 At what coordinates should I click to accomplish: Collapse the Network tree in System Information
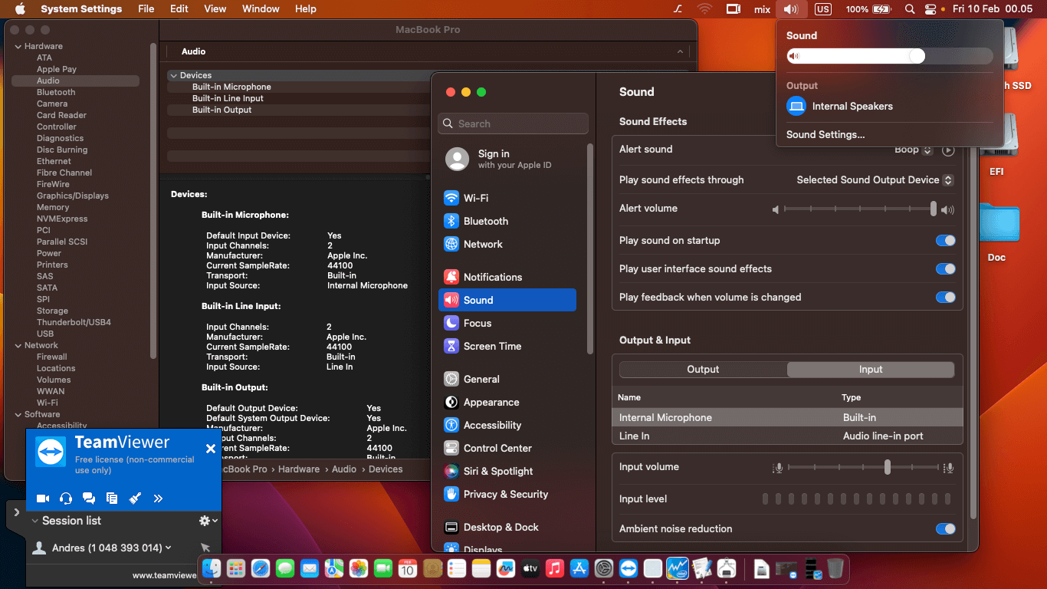pyautogui.click(x=18, y=346)
